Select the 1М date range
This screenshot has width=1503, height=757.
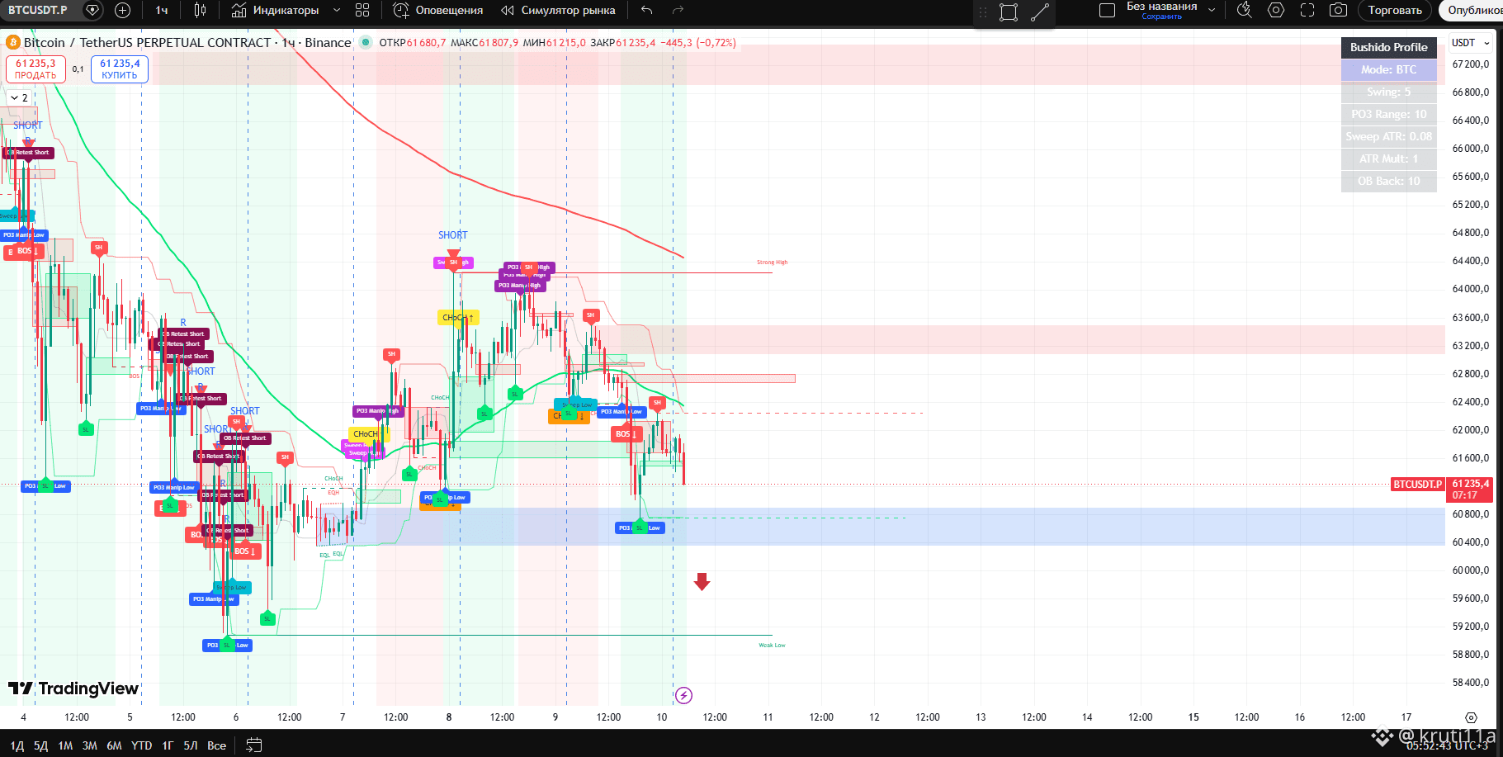[65, 745]
